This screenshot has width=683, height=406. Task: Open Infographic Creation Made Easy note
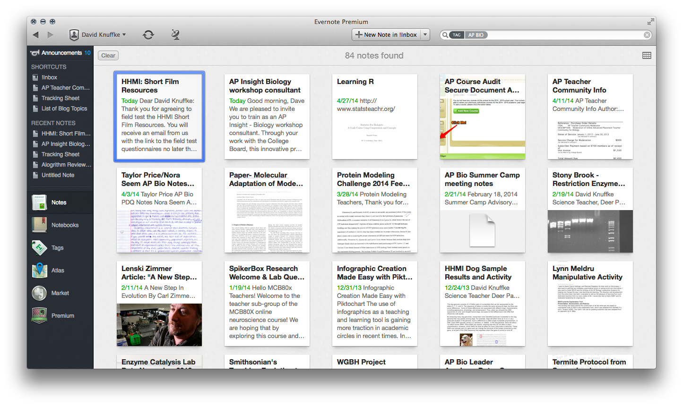coord(375,304)
